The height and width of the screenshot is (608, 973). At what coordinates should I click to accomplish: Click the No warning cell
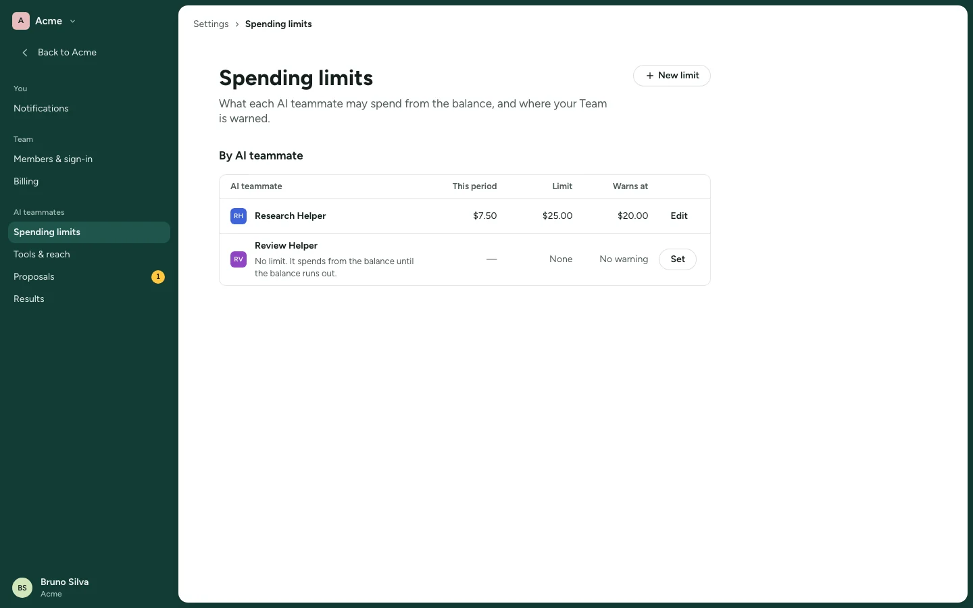[x=624, y=259]
